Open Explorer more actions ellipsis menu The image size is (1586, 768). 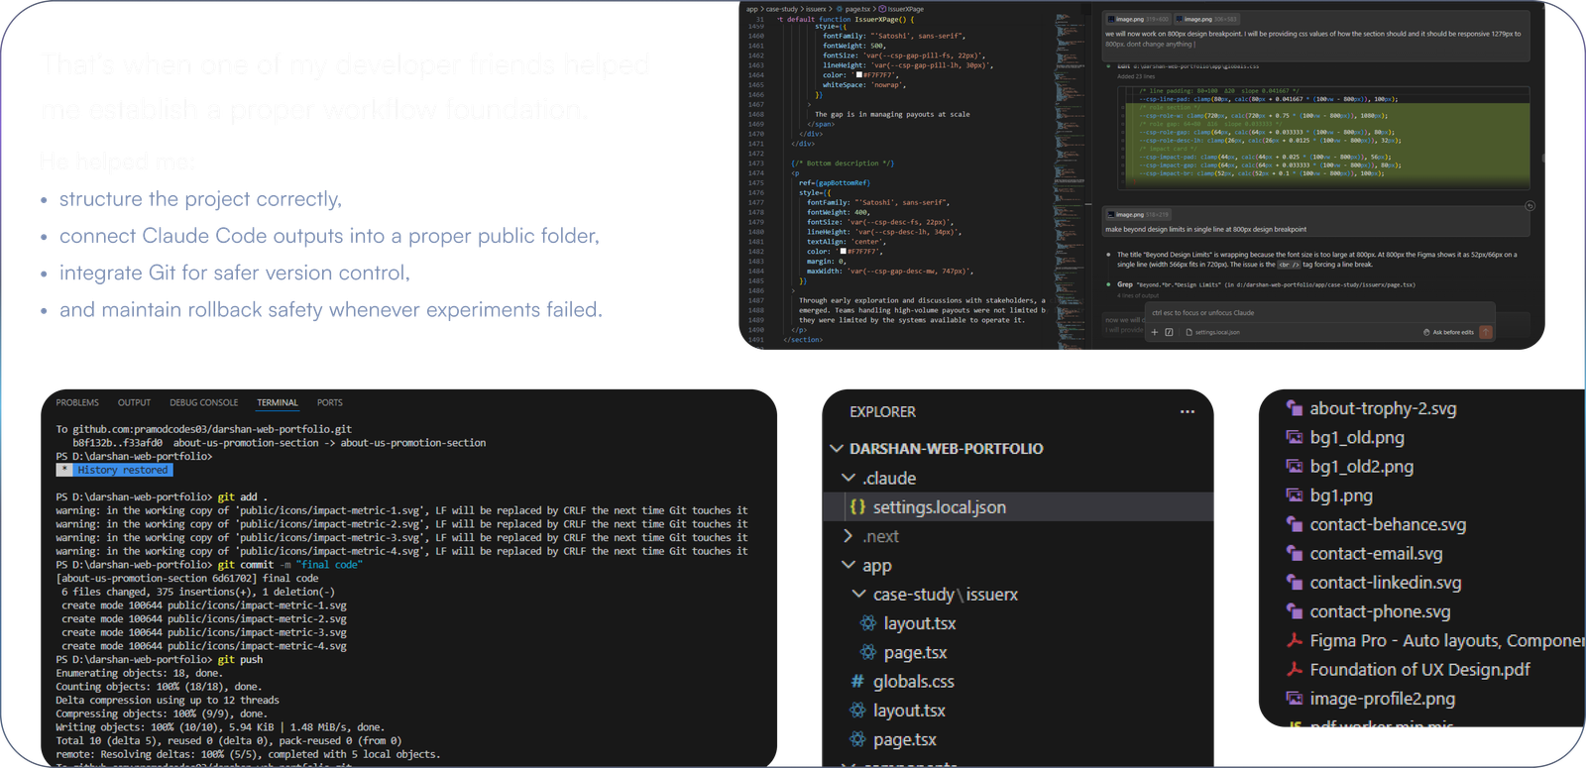1188,411
